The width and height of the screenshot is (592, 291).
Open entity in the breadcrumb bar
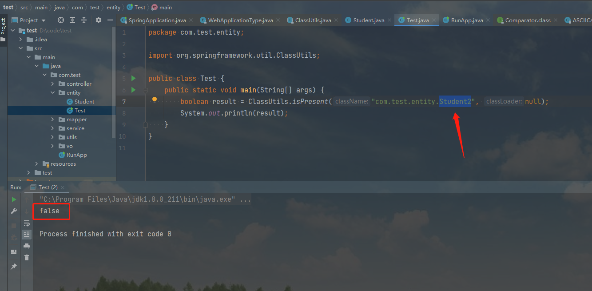click(113, 7)
